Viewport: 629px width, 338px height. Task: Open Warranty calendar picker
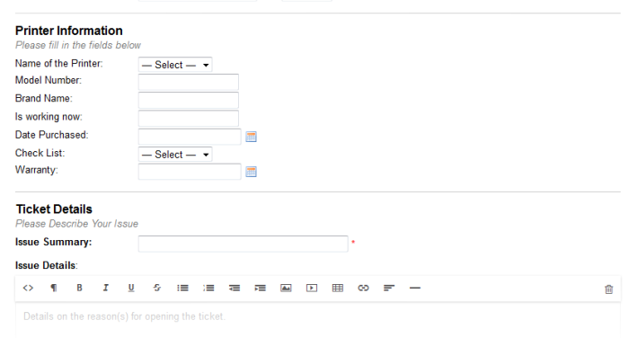pyautogui.click(x=251, y=172)
